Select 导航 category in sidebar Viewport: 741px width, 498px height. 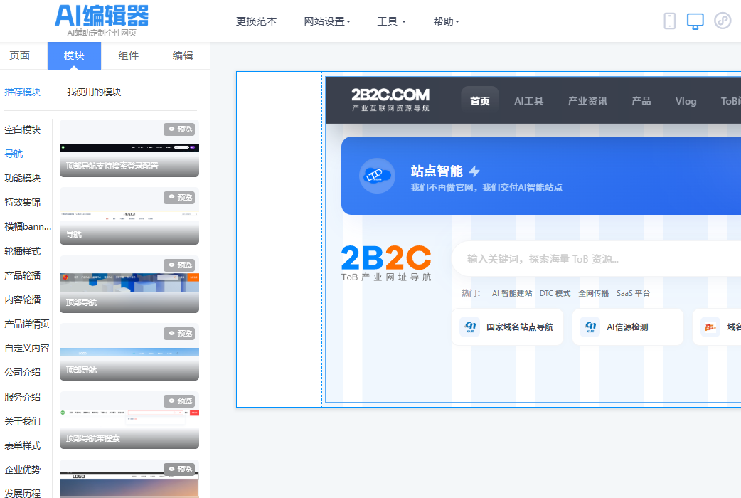[14, 154]
